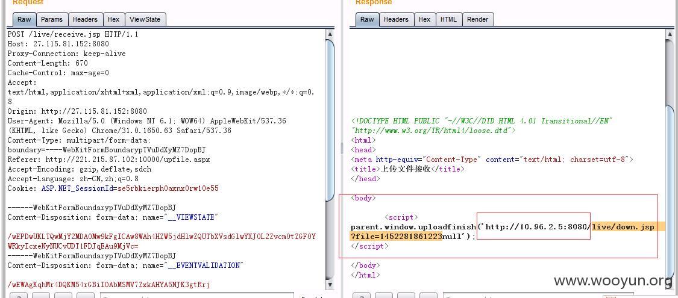Click the highlighted 'live/down.jsp' text
Screen dimensions: 678x298
pos(623,227)
